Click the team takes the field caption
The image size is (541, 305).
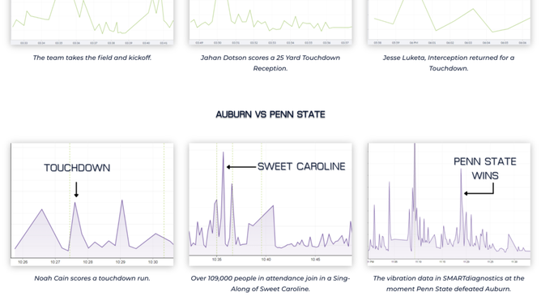click(x=92, y=58)
